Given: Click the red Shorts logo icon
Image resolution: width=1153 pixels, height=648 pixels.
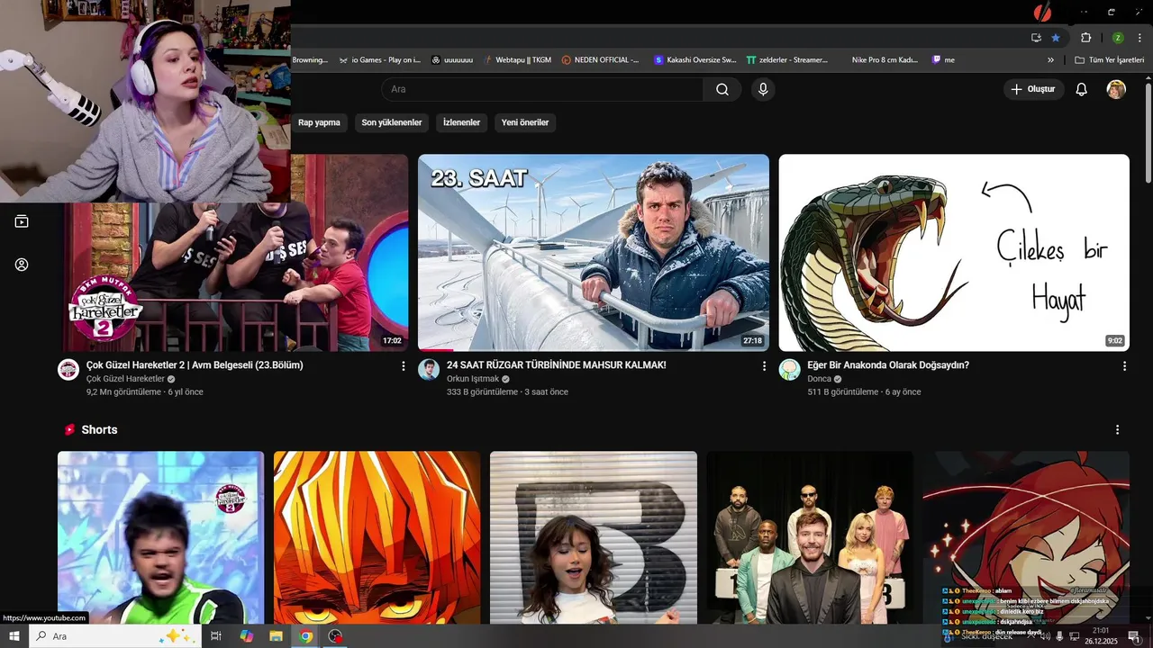Looking at the screenshot, I should 69,430.
